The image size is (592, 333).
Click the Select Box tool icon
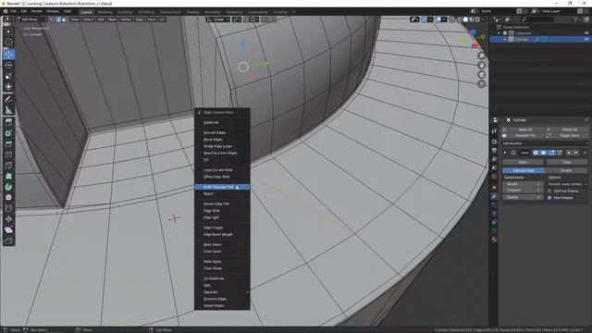click(8, 31)
